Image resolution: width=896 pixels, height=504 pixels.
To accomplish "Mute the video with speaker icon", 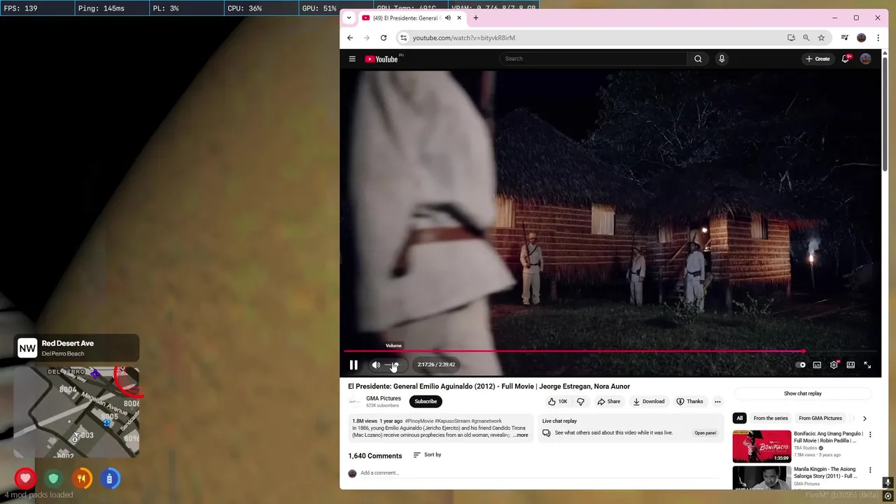I will point(376,365).
